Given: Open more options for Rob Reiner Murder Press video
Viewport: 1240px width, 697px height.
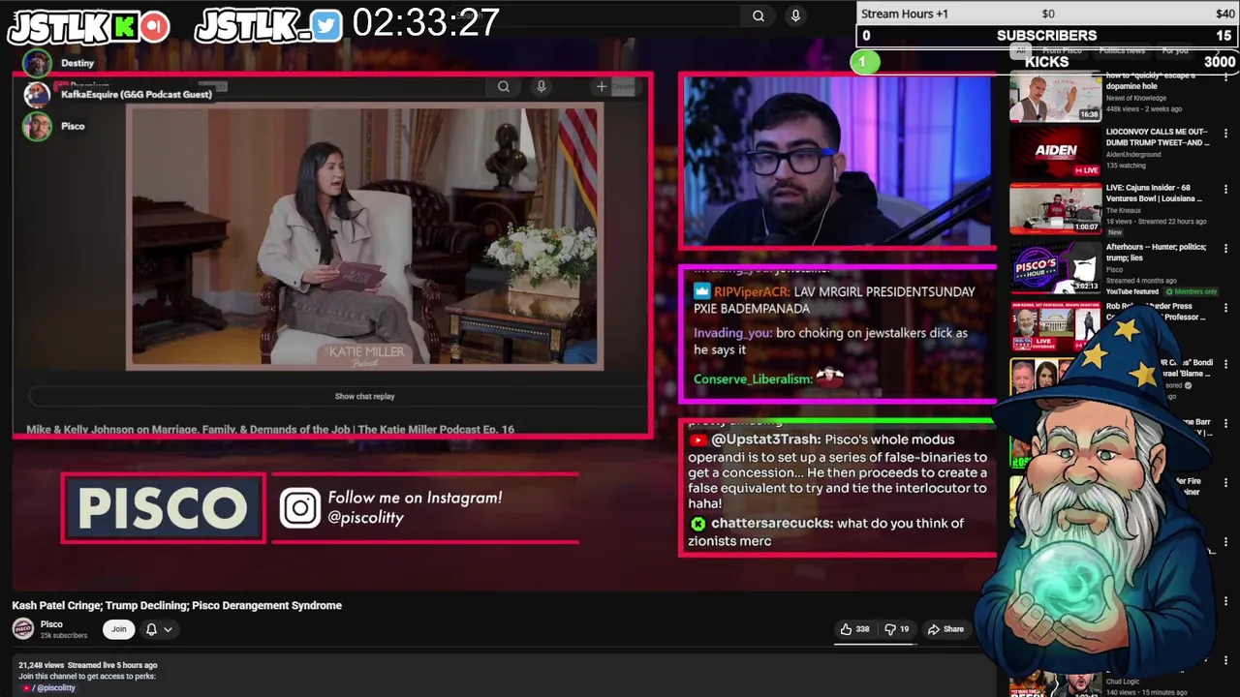Looking at the screenshot, I should [1225, 308].
